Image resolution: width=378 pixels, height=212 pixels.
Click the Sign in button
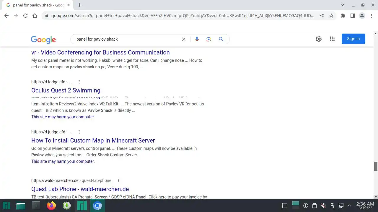coord(353,39)
